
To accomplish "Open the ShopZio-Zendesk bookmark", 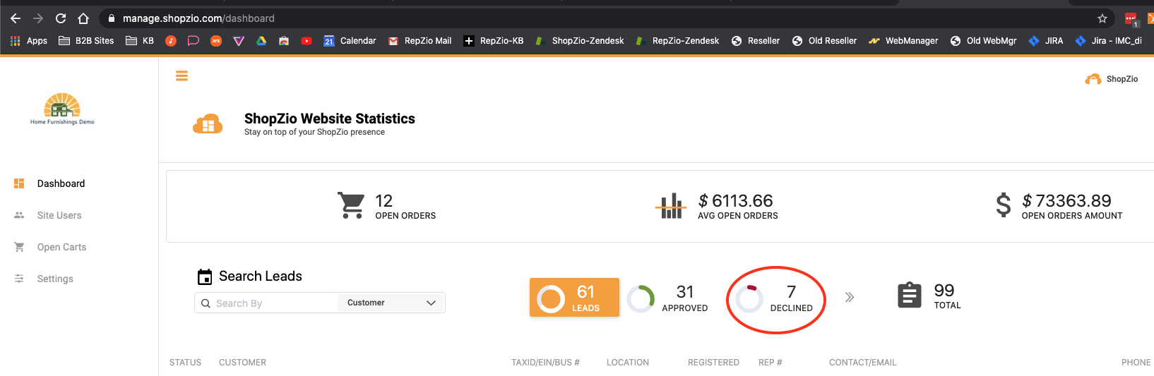I will [579, 41].
